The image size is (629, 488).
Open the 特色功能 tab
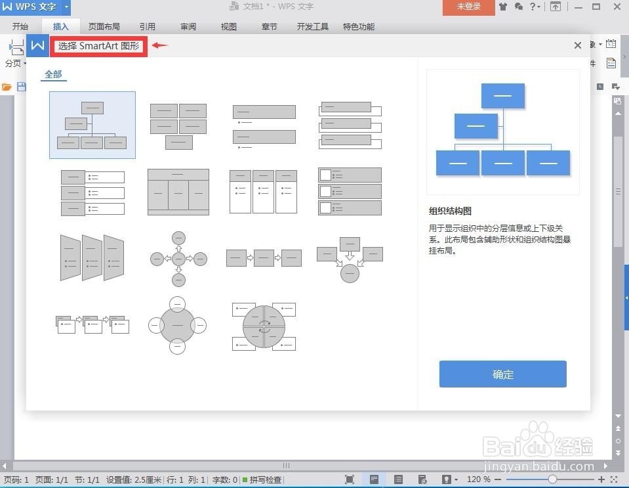click(x=359, y=26)
